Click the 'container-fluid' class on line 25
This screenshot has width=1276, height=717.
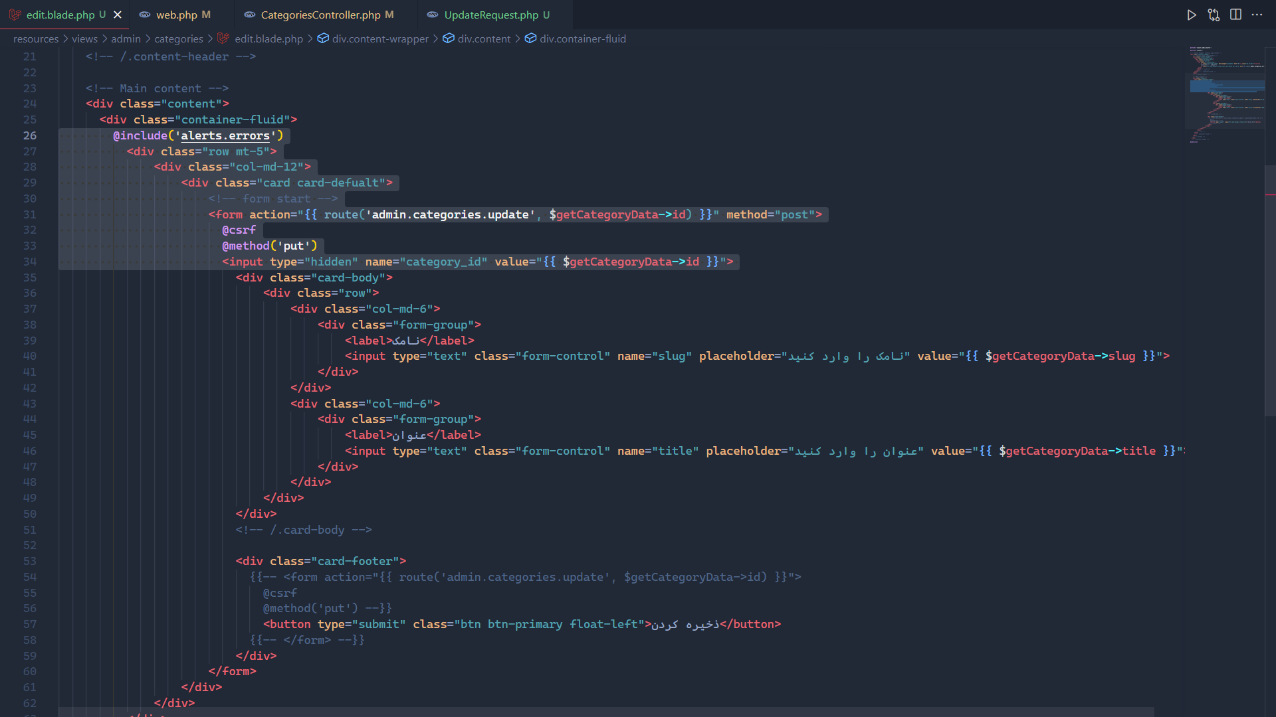[x=233, y=119]
